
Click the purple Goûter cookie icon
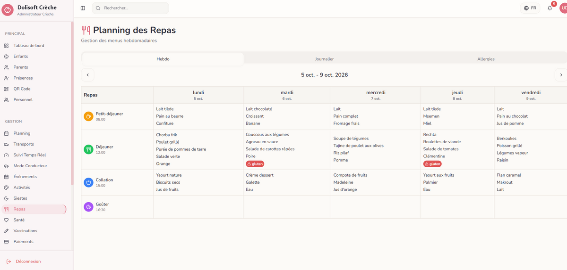pos(88,207)
